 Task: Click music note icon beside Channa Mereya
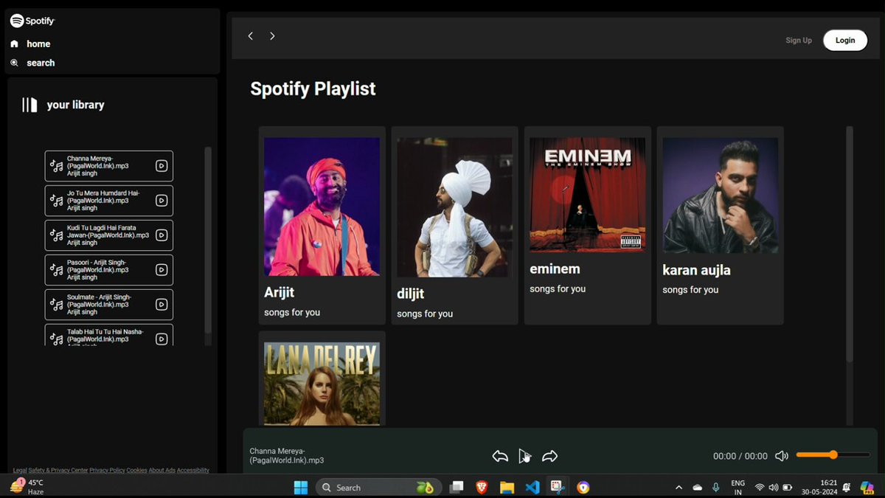click(56, 166)
